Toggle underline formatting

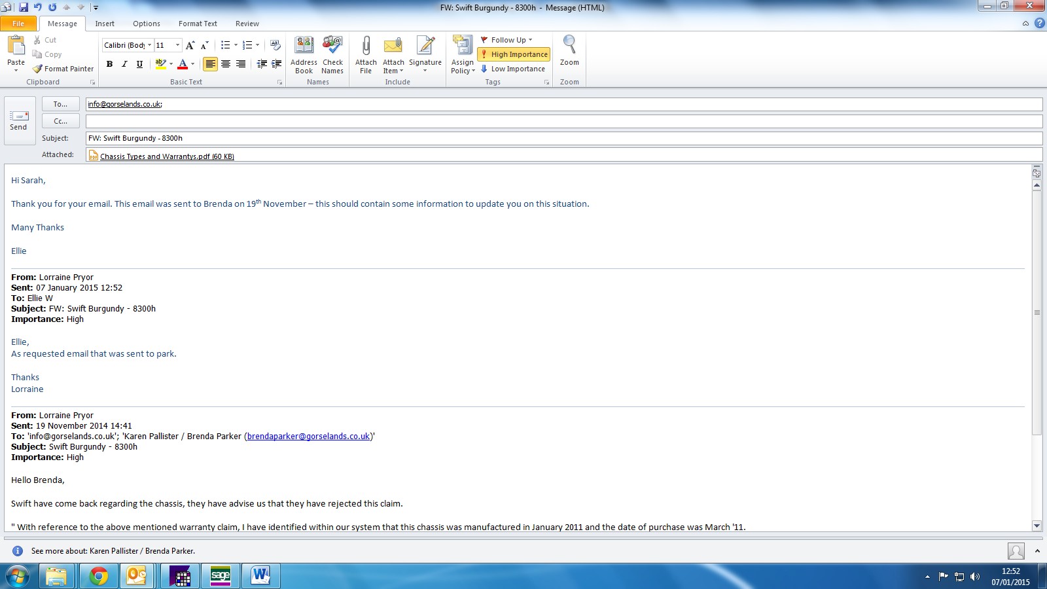point(139,64)
